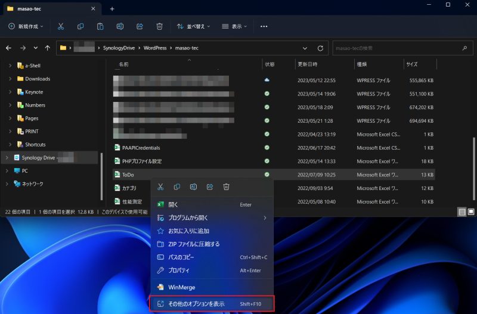This screenshot has width=477, height=314.
Task: Click the WordPress breadcrumb segment
Action: pos(155,48)
